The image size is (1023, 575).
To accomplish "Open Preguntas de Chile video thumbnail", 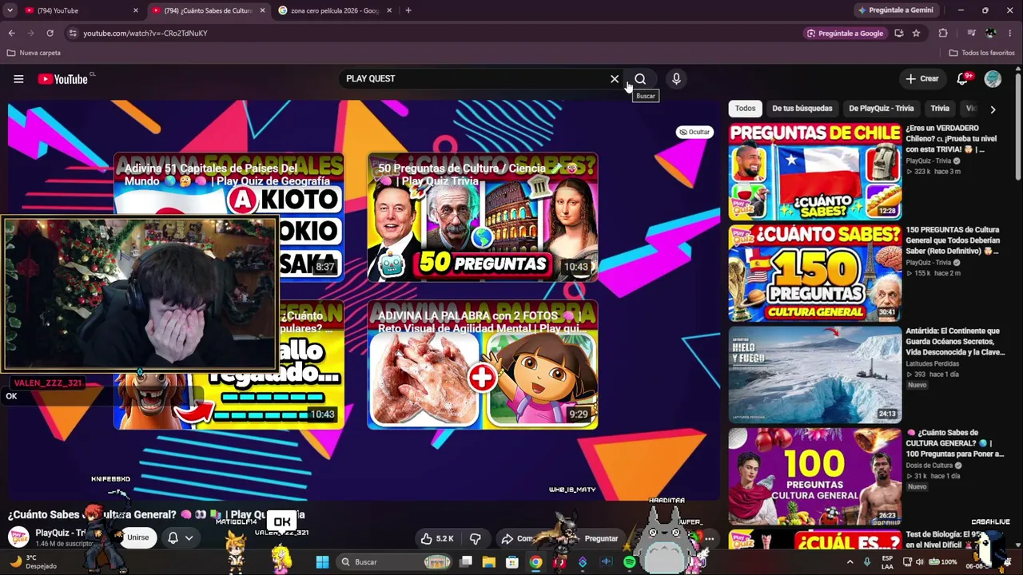I will coord(815,172).
